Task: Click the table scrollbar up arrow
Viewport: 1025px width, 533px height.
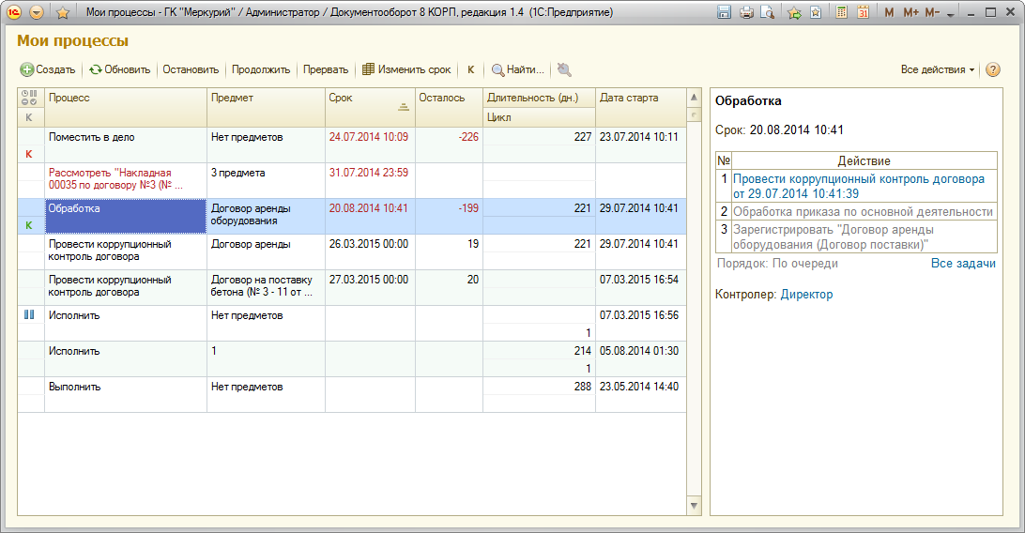Action: [x=695, y=98]
